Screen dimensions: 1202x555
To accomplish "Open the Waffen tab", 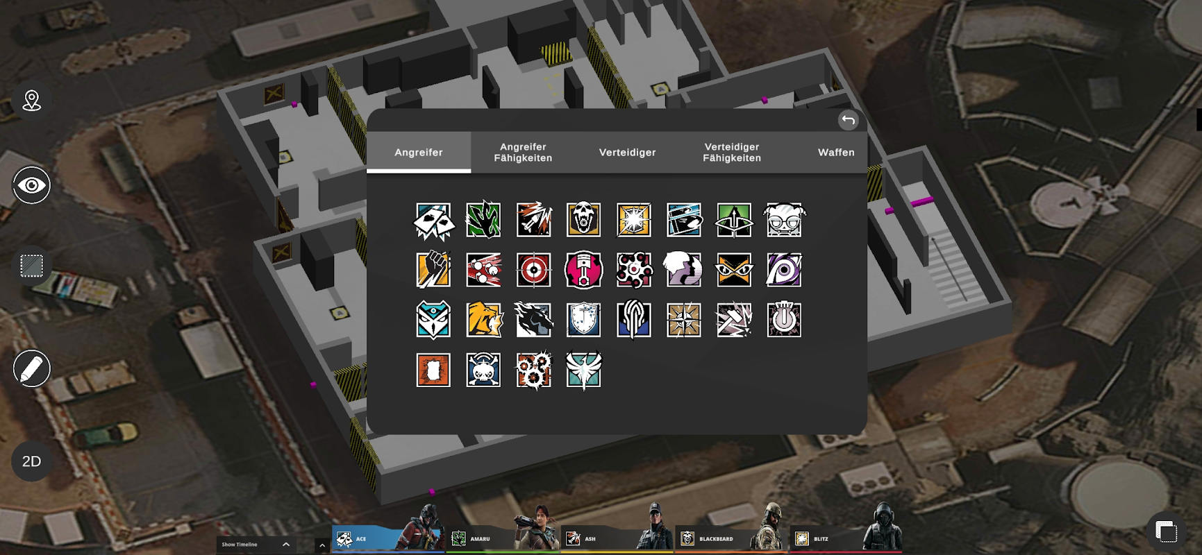I will pos(836,152).
